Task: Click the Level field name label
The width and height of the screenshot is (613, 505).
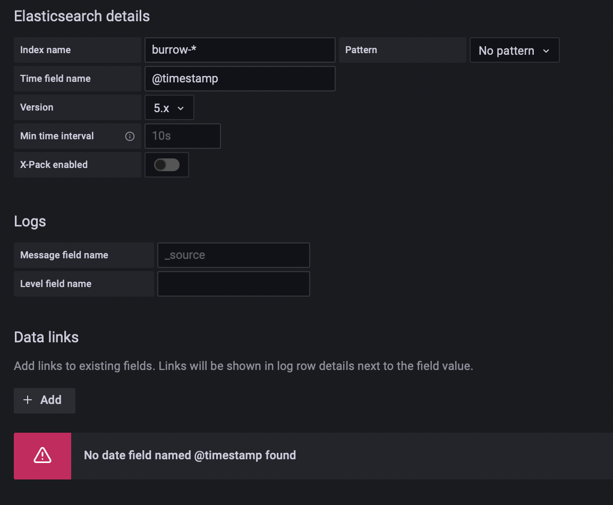Action: (x=56, y=284)
